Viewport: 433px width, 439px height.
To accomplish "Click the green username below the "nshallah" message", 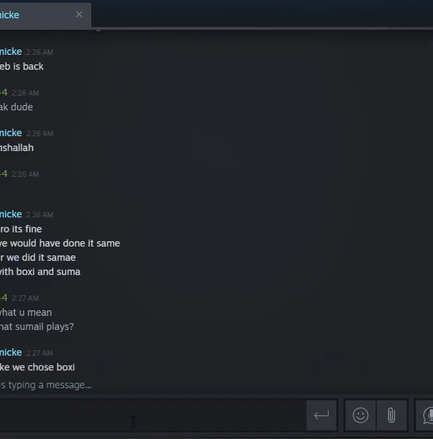I will (x=3, y=173).
